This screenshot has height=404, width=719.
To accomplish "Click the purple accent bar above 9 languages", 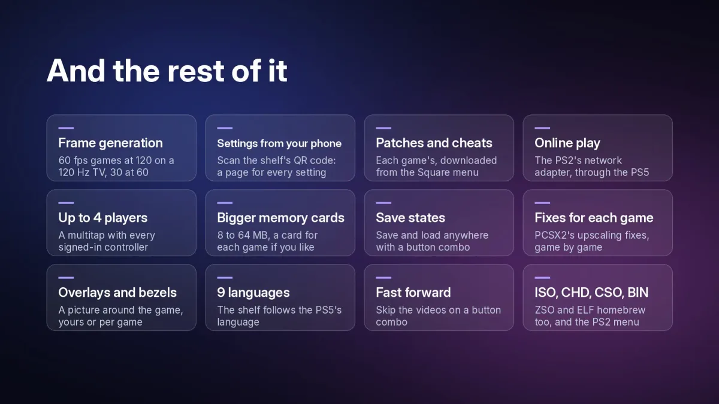I will click(x=225, y=278).
